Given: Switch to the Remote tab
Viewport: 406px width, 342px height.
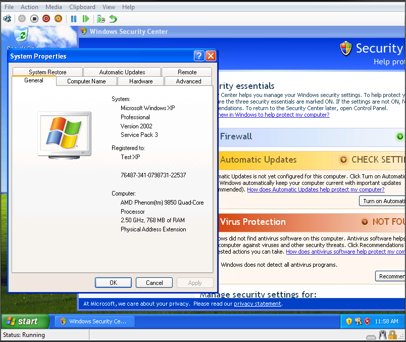Looking at the screenshot, I should 187,72.
